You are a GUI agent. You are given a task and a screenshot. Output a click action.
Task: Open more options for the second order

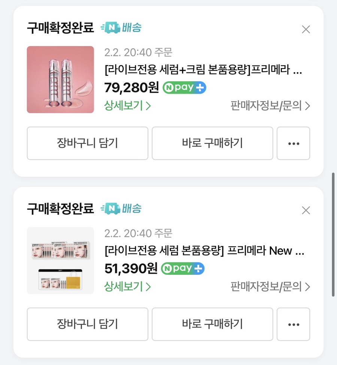[x=293, y=324]
